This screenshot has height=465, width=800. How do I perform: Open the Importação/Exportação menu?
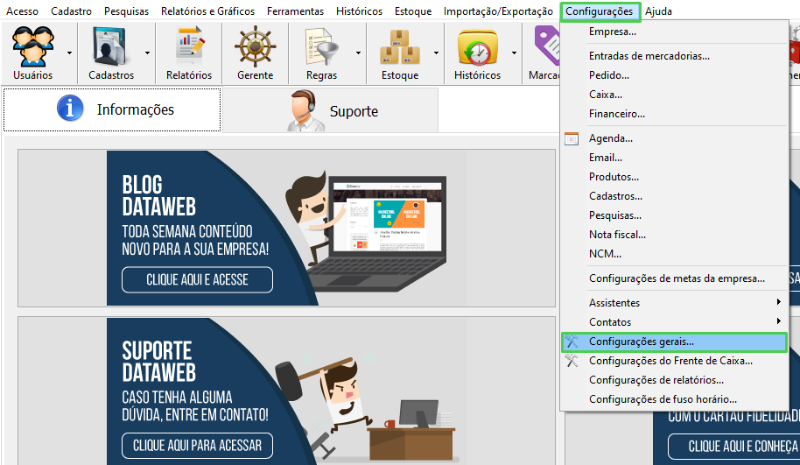[x=498, y=11]
